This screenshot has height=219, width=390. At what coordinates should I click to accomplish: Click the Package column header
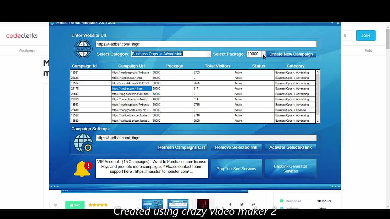175,66
